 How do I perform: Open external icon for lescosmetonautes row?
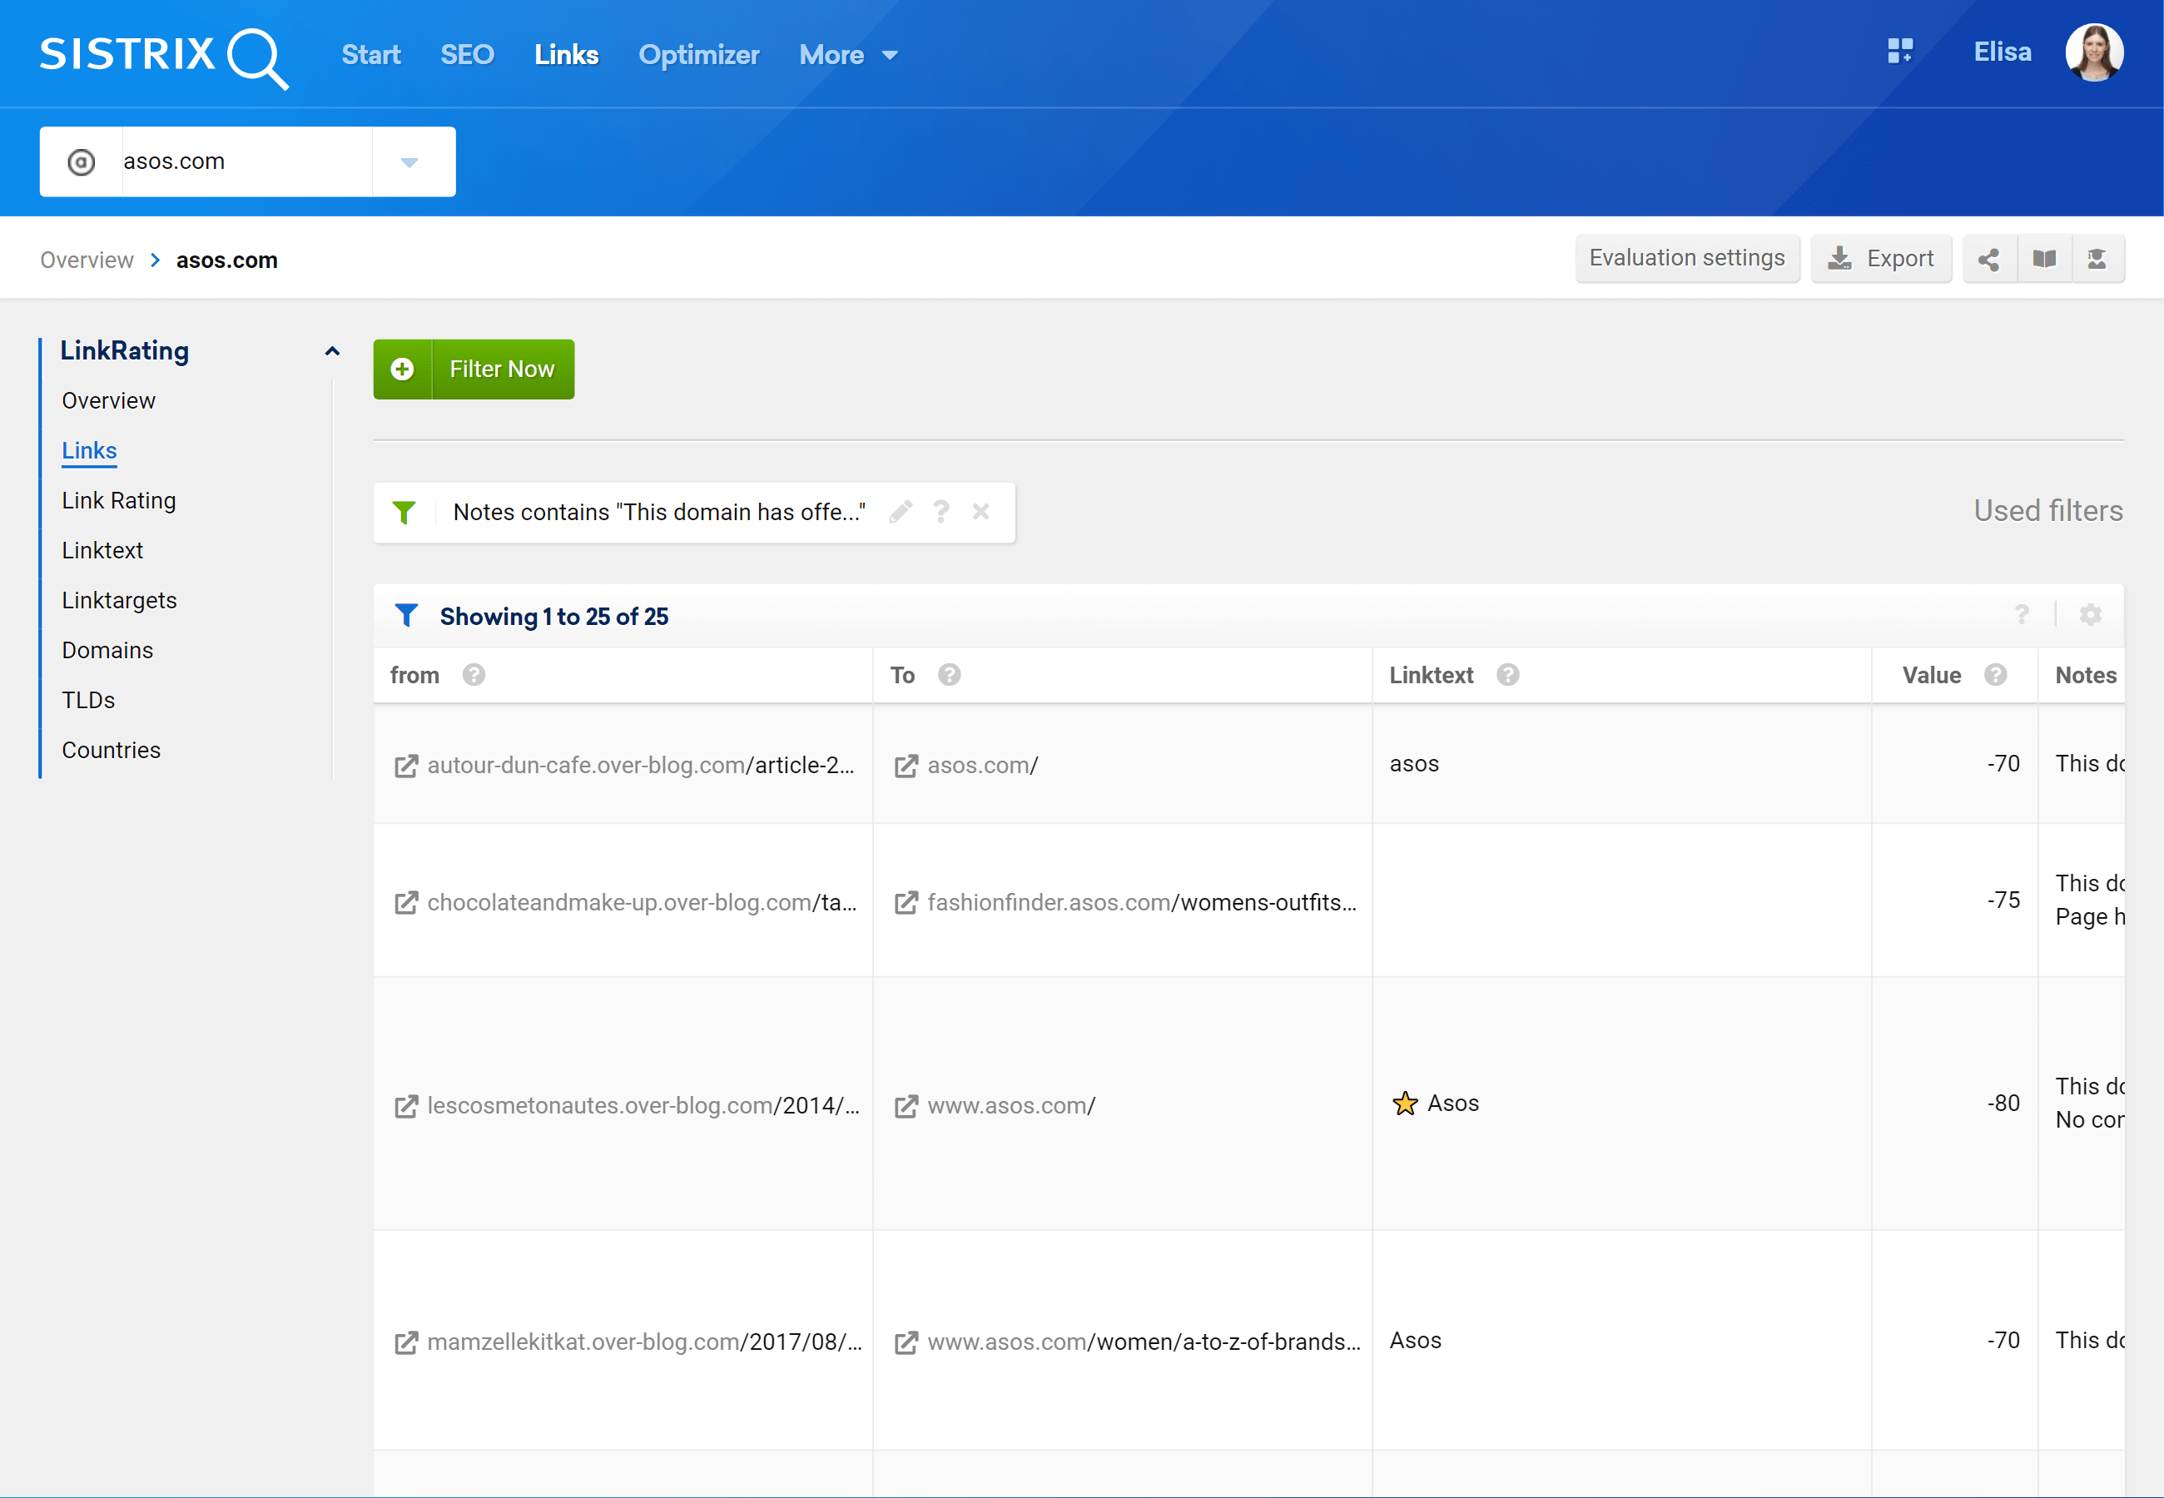pyautogui.click(x=405, y=1107)
